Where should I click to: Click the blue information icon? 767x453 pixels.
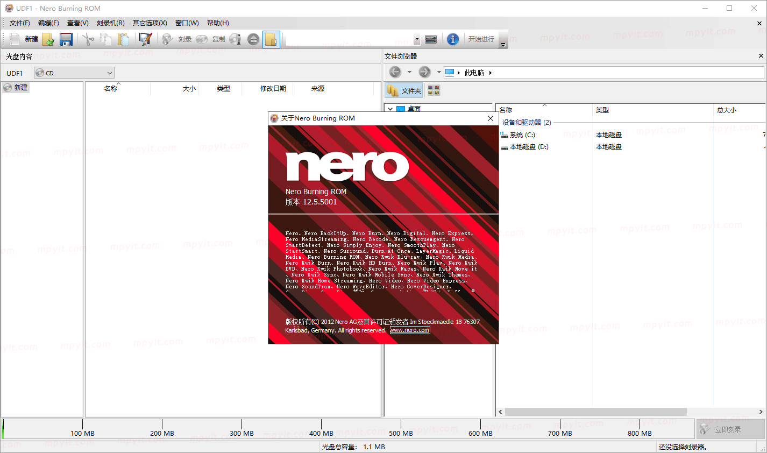click(x=453, y=39)
